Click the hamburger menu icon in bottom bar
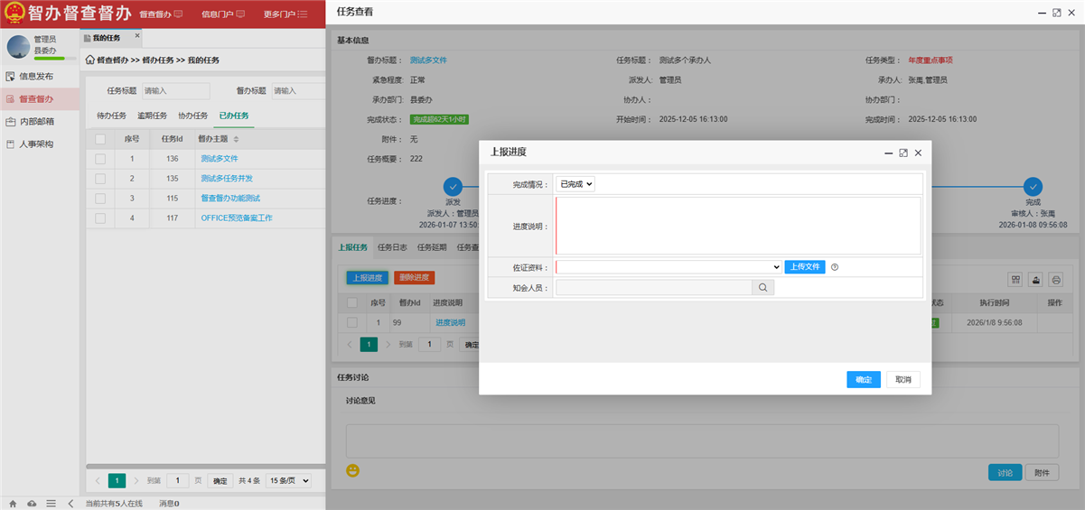This screenshot has width=1085, height=510. 51,503
